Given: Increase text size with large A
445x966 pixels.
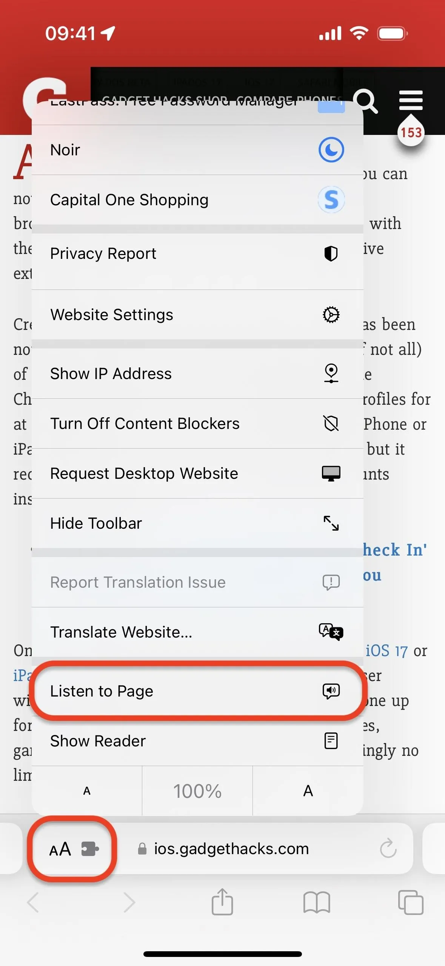Looking at the screenshot, I should coord(308,791).
